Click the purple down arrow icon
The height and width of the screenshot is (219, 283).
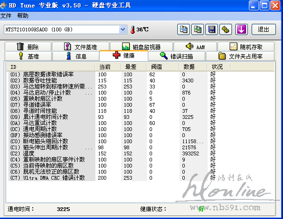click(241, 29)
